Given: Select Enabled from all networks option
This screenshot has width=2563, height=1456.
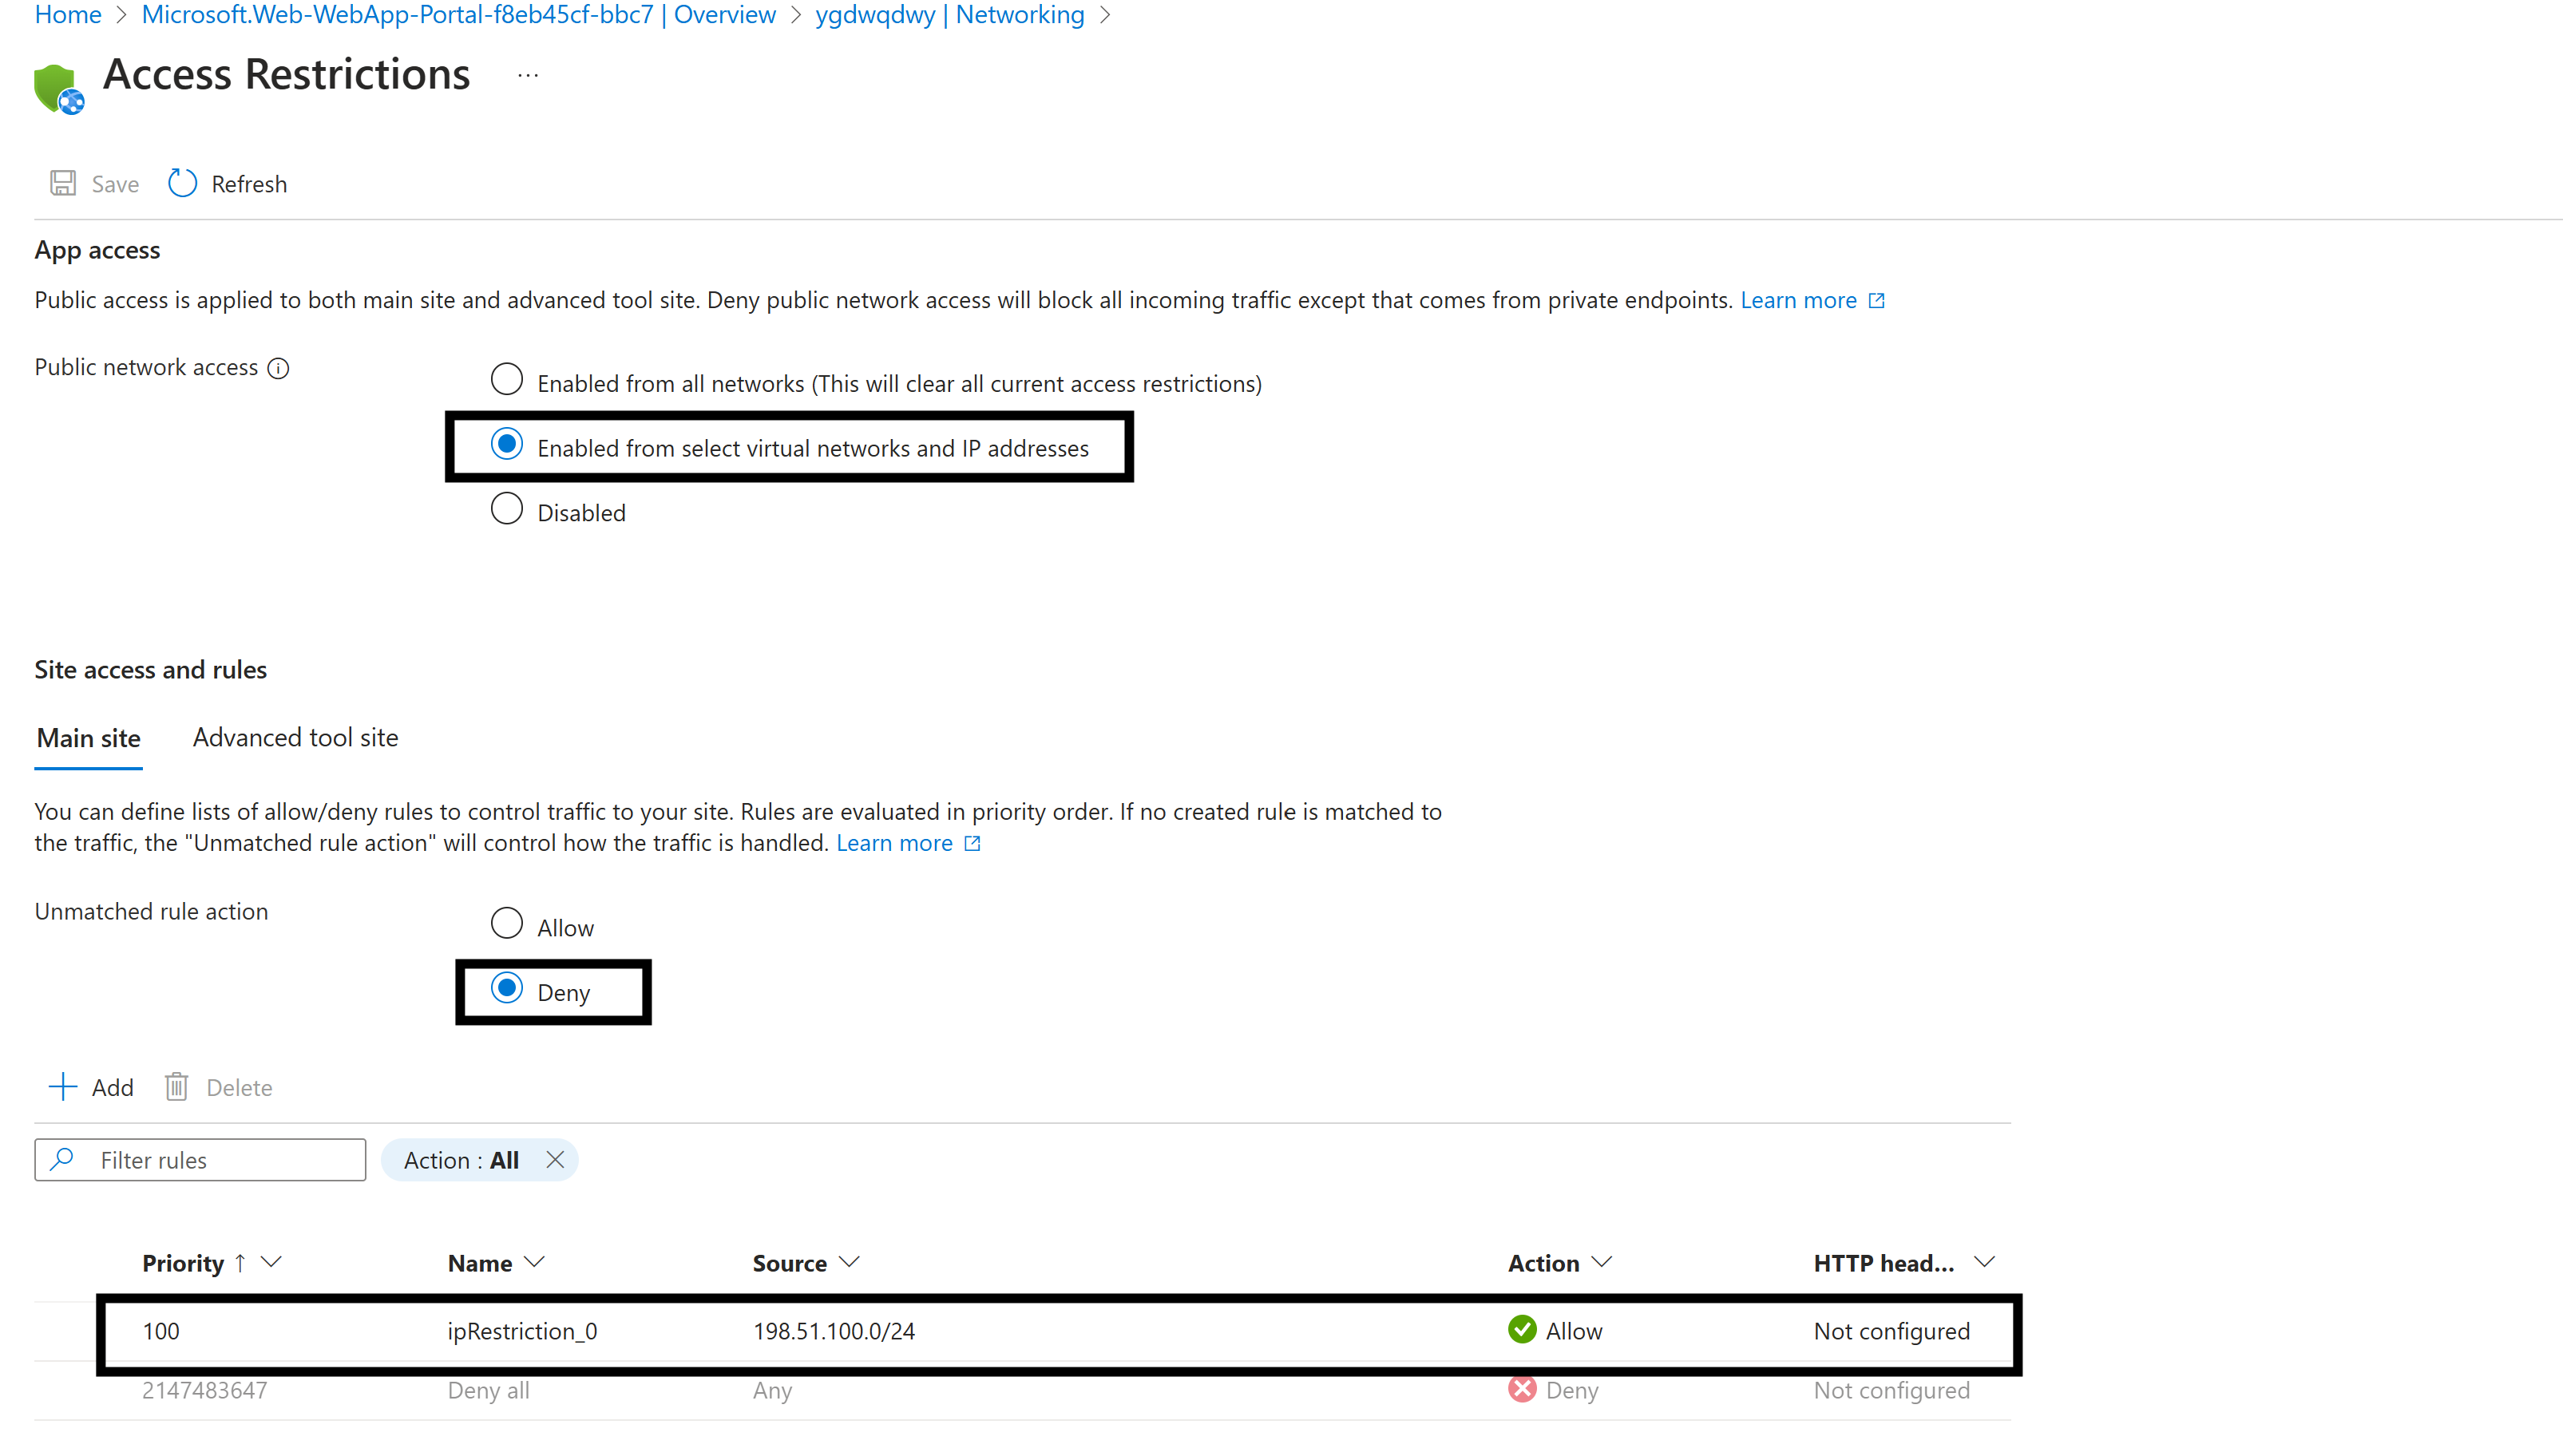Looking at the screenshot, I should pyautogui.click(x=507, y=379).
